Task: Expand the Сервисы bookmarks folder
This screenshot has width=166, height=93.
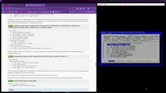Action: coord(10,12)
